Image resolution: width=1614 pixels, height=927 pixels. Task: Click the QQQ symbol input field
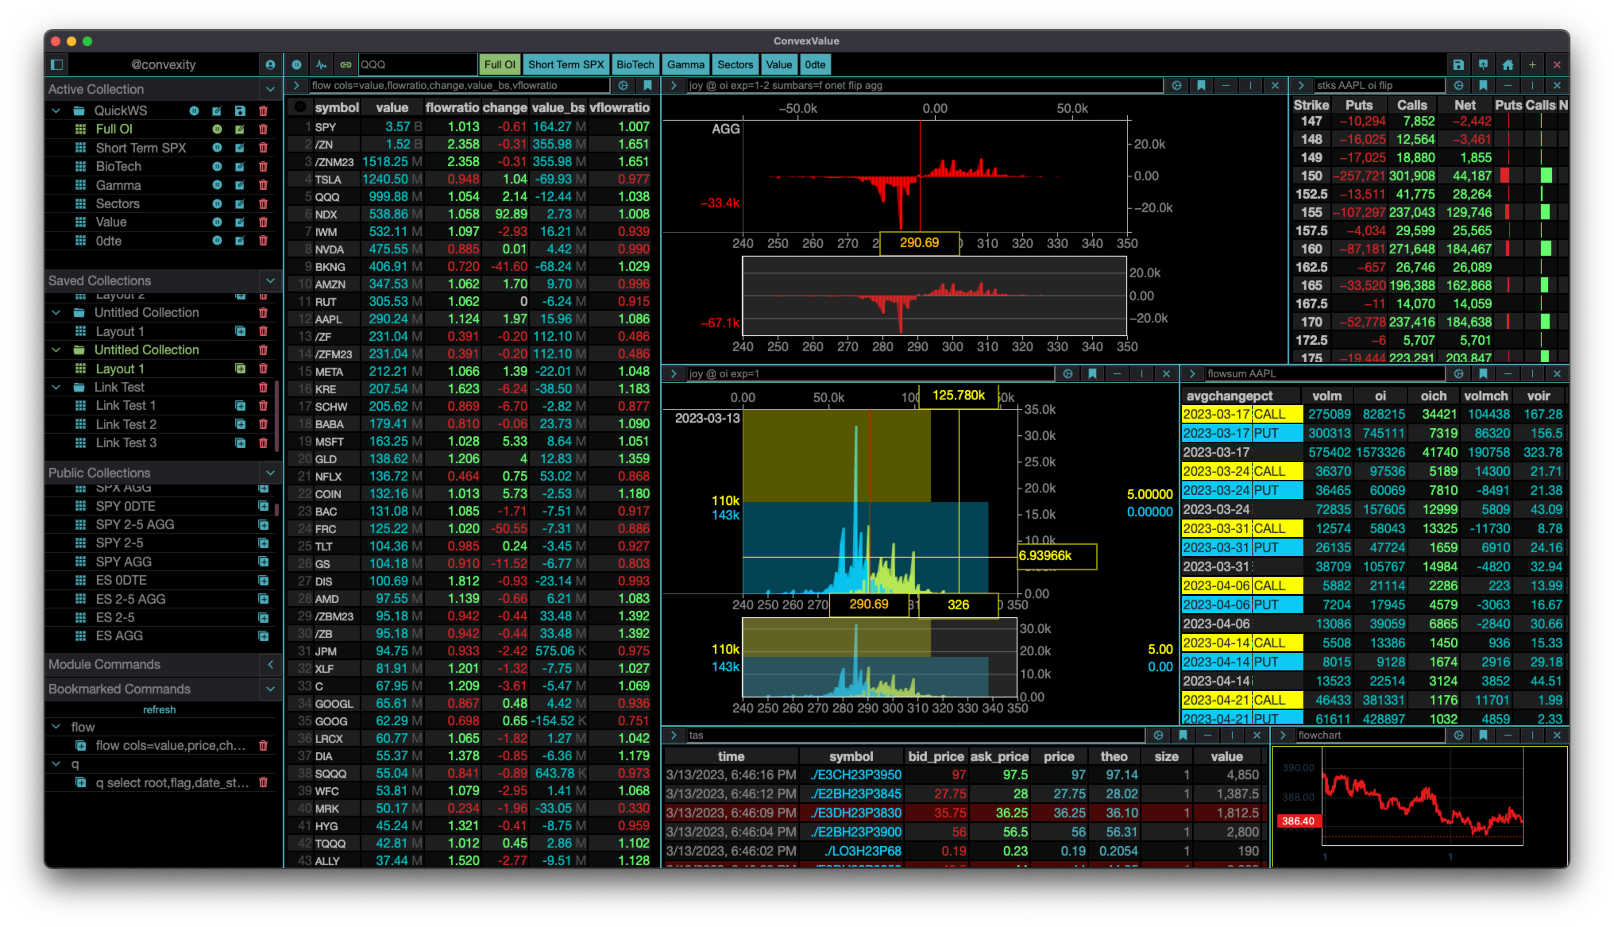click(417, 64)
